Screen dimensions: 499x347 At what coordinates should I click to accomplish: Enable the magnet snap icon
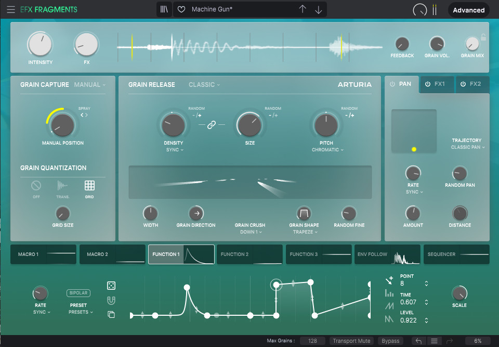pyautogui.click(x=111, y=300)
